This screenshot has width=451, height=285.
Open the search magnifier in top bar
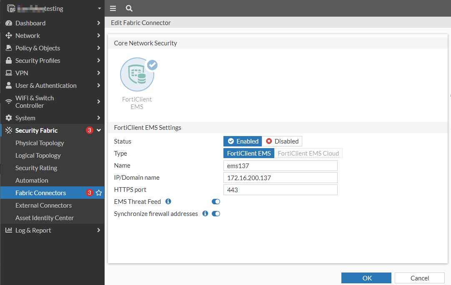pyautogui.click(x=129, y=8)
